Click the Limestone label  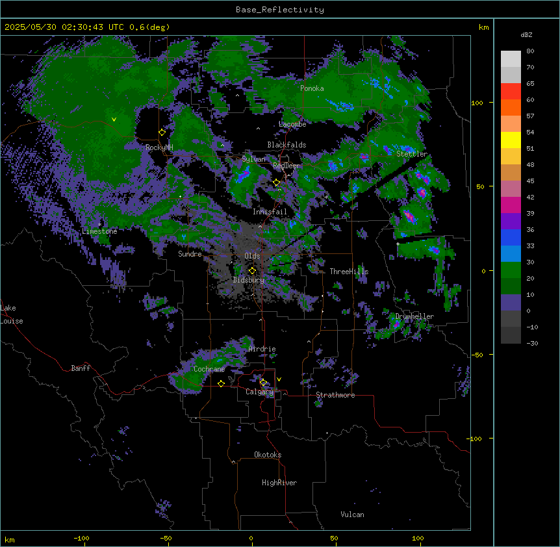[x=99, y=231]
